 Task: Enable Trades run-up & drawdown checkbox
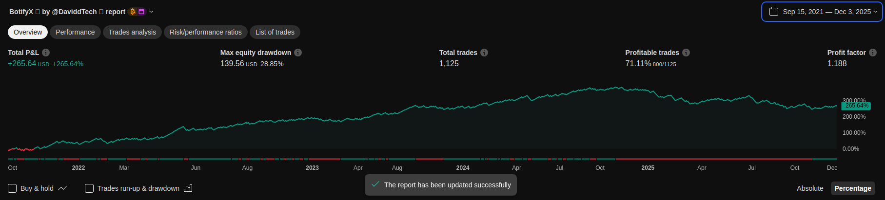pyautogui.click(x=89, y=188)
